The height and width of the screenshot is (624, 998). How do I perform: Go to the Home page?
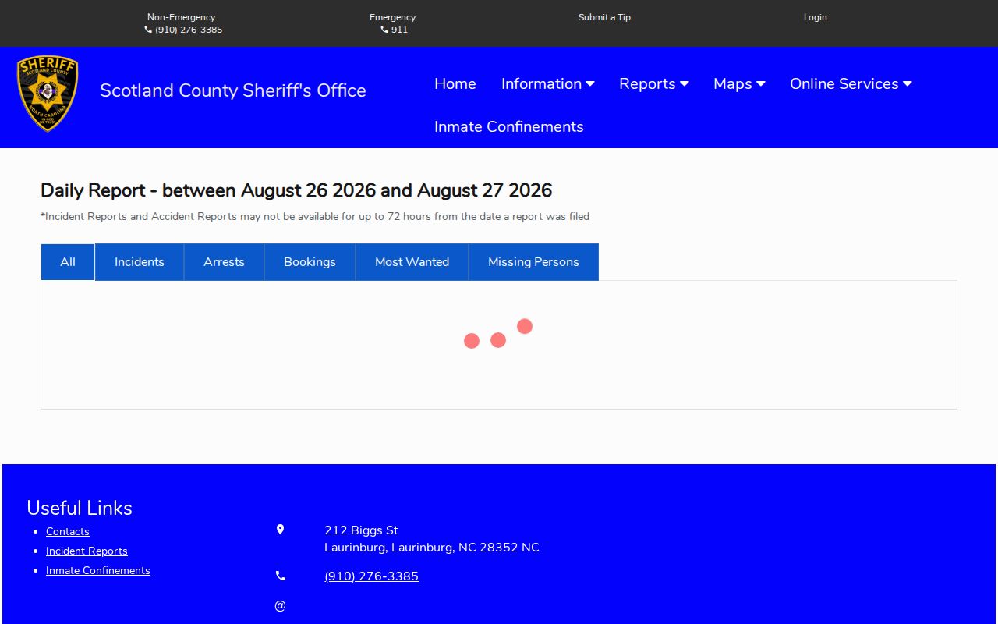(455, 83)
